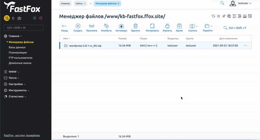Click the Удалить trash icon
260x140 pixels.
[x=136, y=26]
